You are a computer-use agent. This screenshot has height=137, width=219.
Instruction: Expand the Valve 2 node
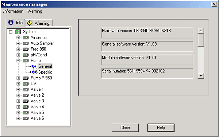click(x=18, y=95)
